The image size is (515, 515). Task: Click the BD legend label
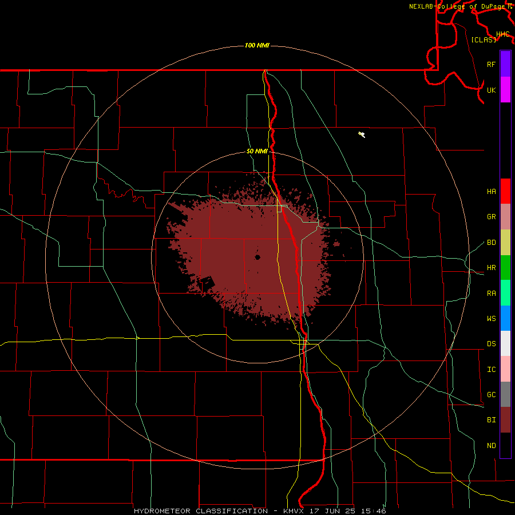[492, 243]
